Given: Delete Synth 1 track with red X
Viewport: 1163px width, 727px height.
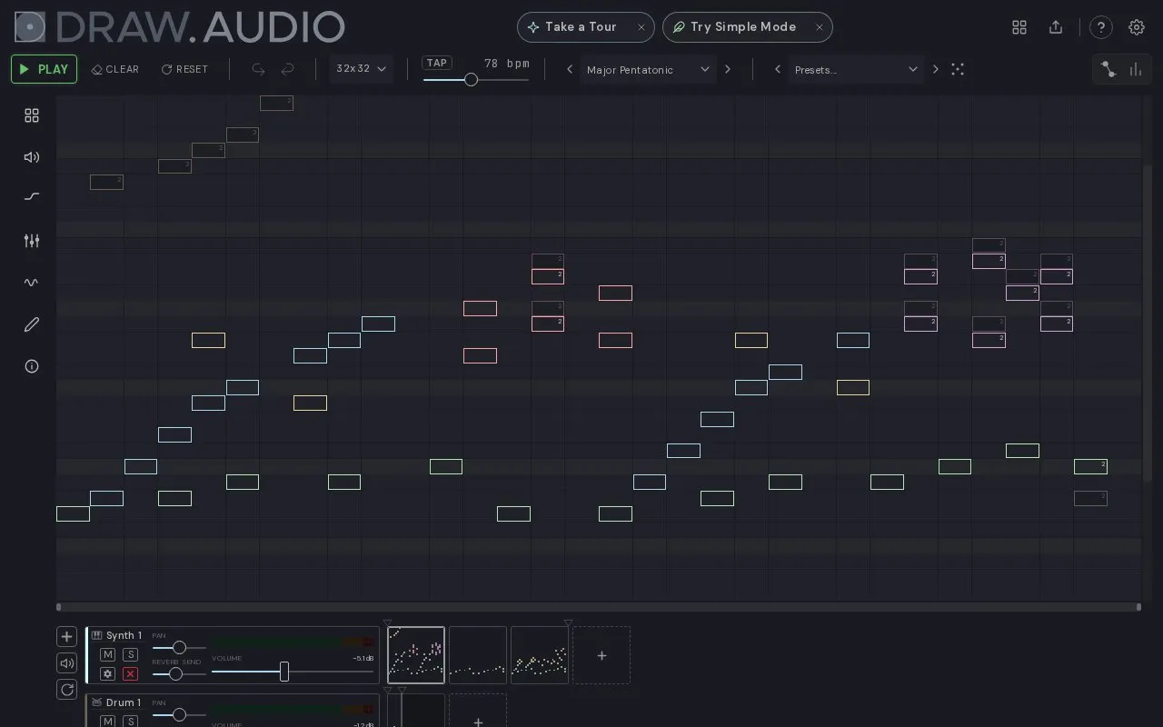Looking at the screenshot, I should 130,674.
